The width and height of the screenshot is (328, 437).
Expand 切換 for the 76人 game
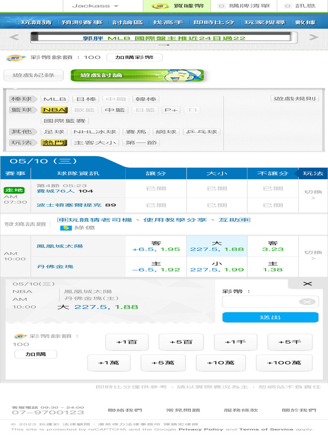pyautogui.click(x=313, y=195)
